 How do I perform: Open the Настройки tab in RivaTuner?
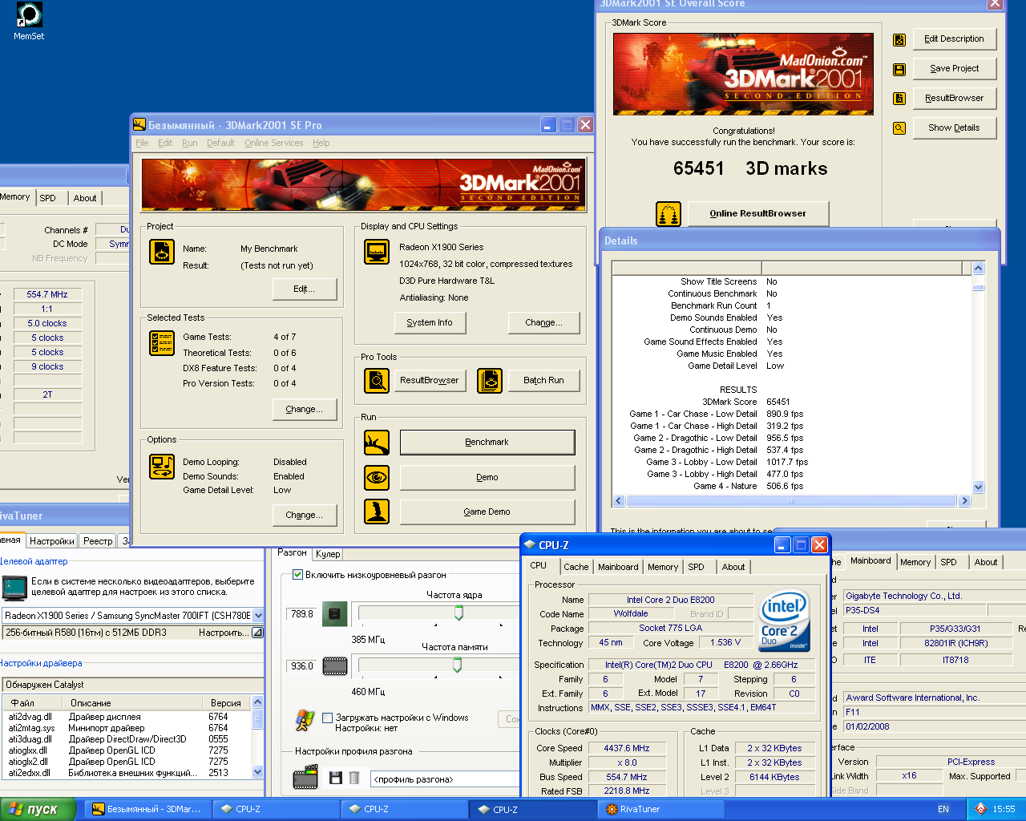click(x=52, y=541)
